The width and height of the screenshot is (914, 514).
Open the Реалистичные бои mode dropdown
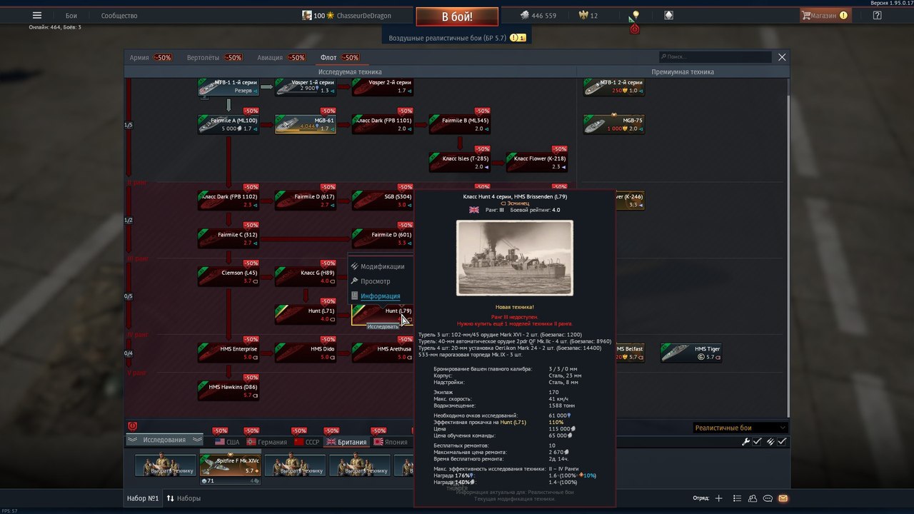(740, 428)
